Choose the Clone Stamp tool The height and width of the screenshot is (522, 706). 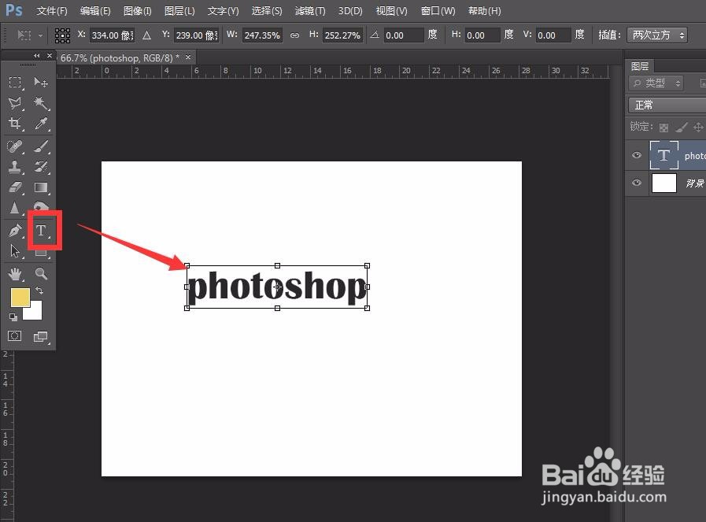[15, 167]
